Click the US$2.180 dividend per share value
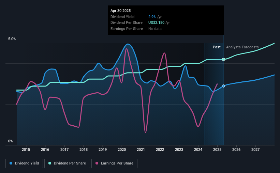The width and height of the screenshot is (280, 173). tap(156, 23)
